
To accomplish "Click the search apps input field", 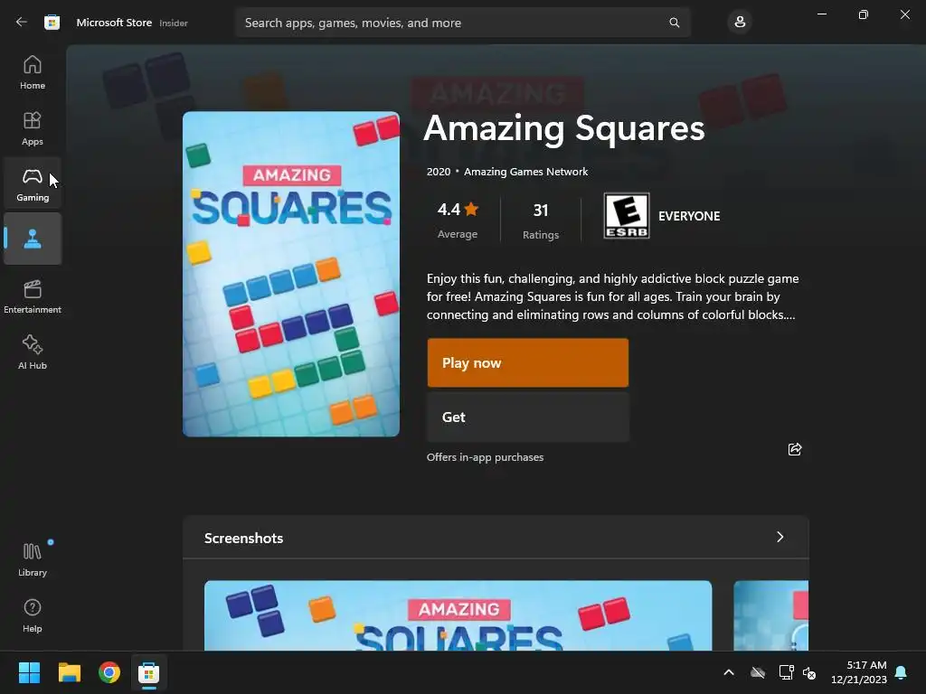I will (462, 23).
